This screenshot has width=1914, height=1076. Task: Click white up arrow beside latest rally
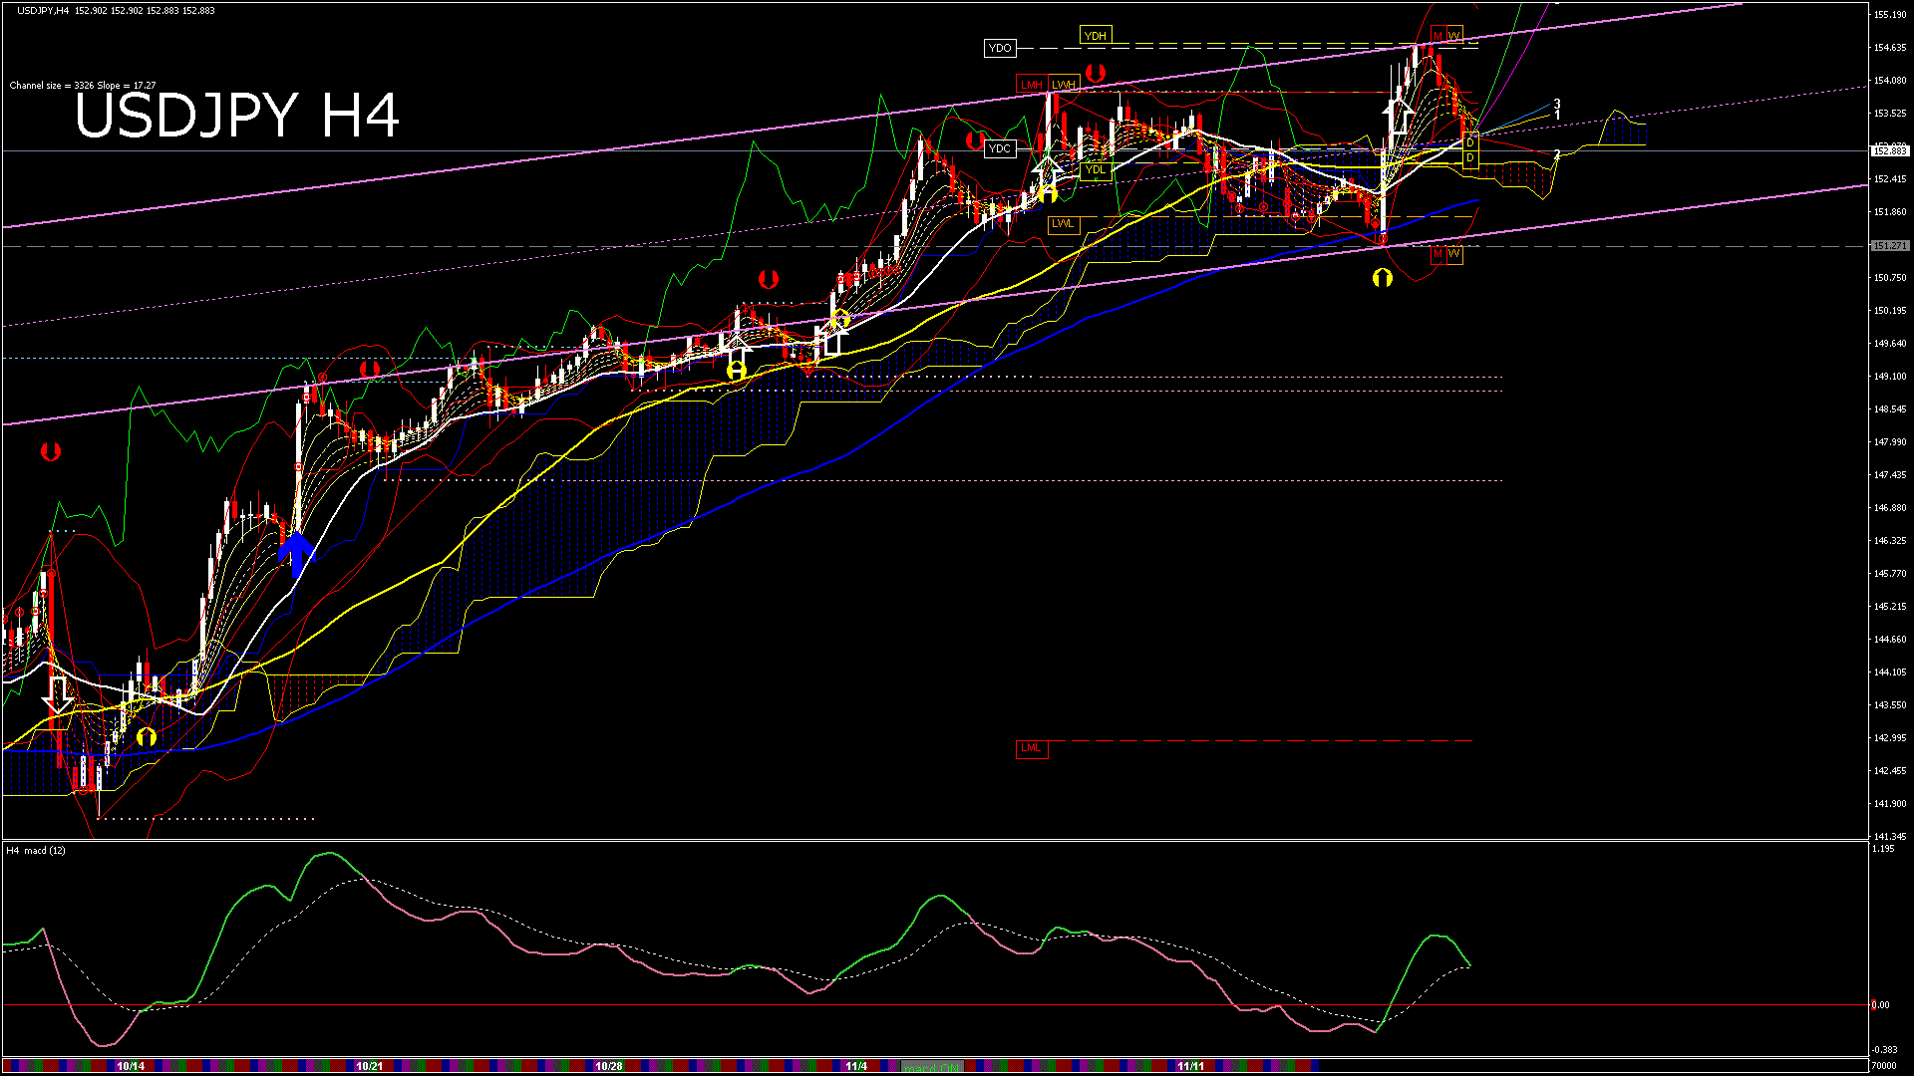pos(1397,117)
